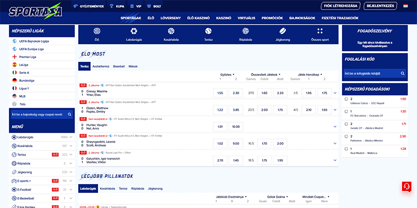Switch to the Baseball live tab

(119, 67)
